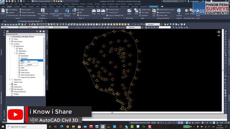Switch to the Home ribbon tab
Viewport: 230px width, 129px height.
coord(3,6)
